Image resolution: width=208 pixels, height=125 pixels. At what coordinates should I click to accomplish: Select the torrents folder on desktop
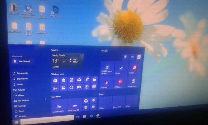point(14,9)
